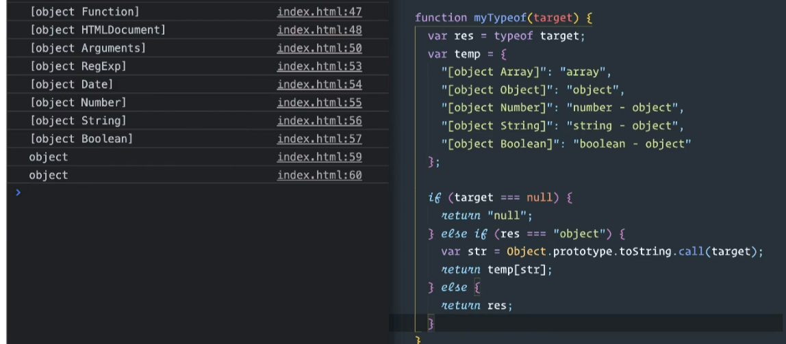
Task: Click the 'if (target === null)' line
Action: pos(500,198)
